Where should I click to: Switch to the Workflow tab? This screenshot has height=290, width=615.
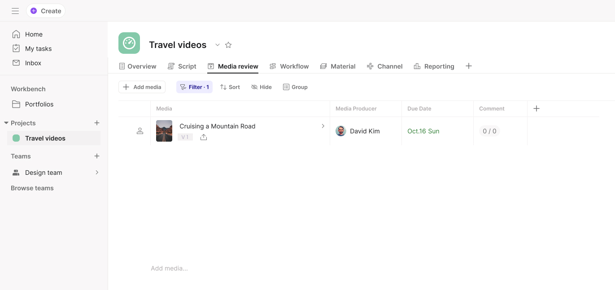289,66
